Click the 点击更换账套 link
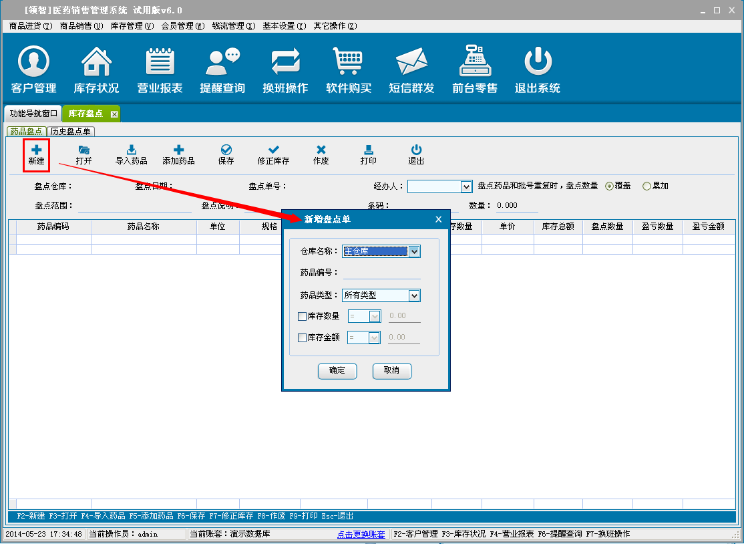 coord(361,535)
